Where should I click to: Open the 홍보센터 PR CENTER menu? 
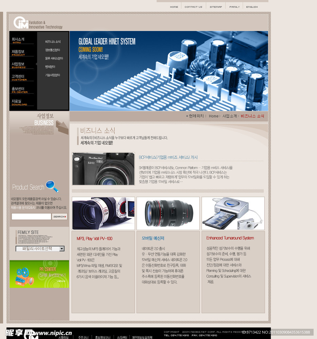pyautogui.click(x=20, y=90)
